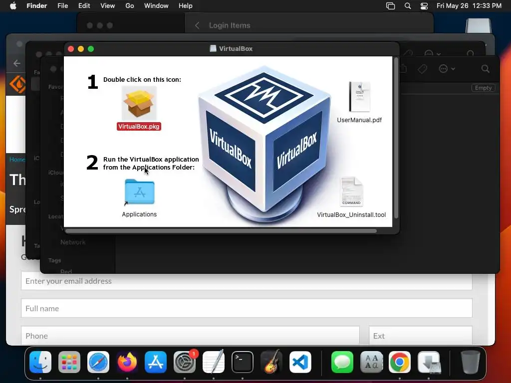Image resolution: width=511 pixels, height=383 pixels.
Task: Open the Help menu
Action: point(186,6)
